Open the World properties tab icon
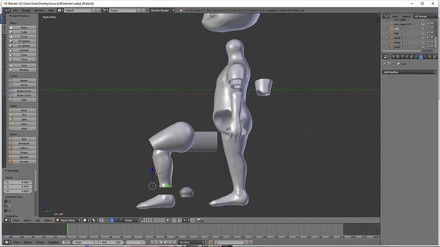Screen dimensions: 440x247 tap(406, 57)
